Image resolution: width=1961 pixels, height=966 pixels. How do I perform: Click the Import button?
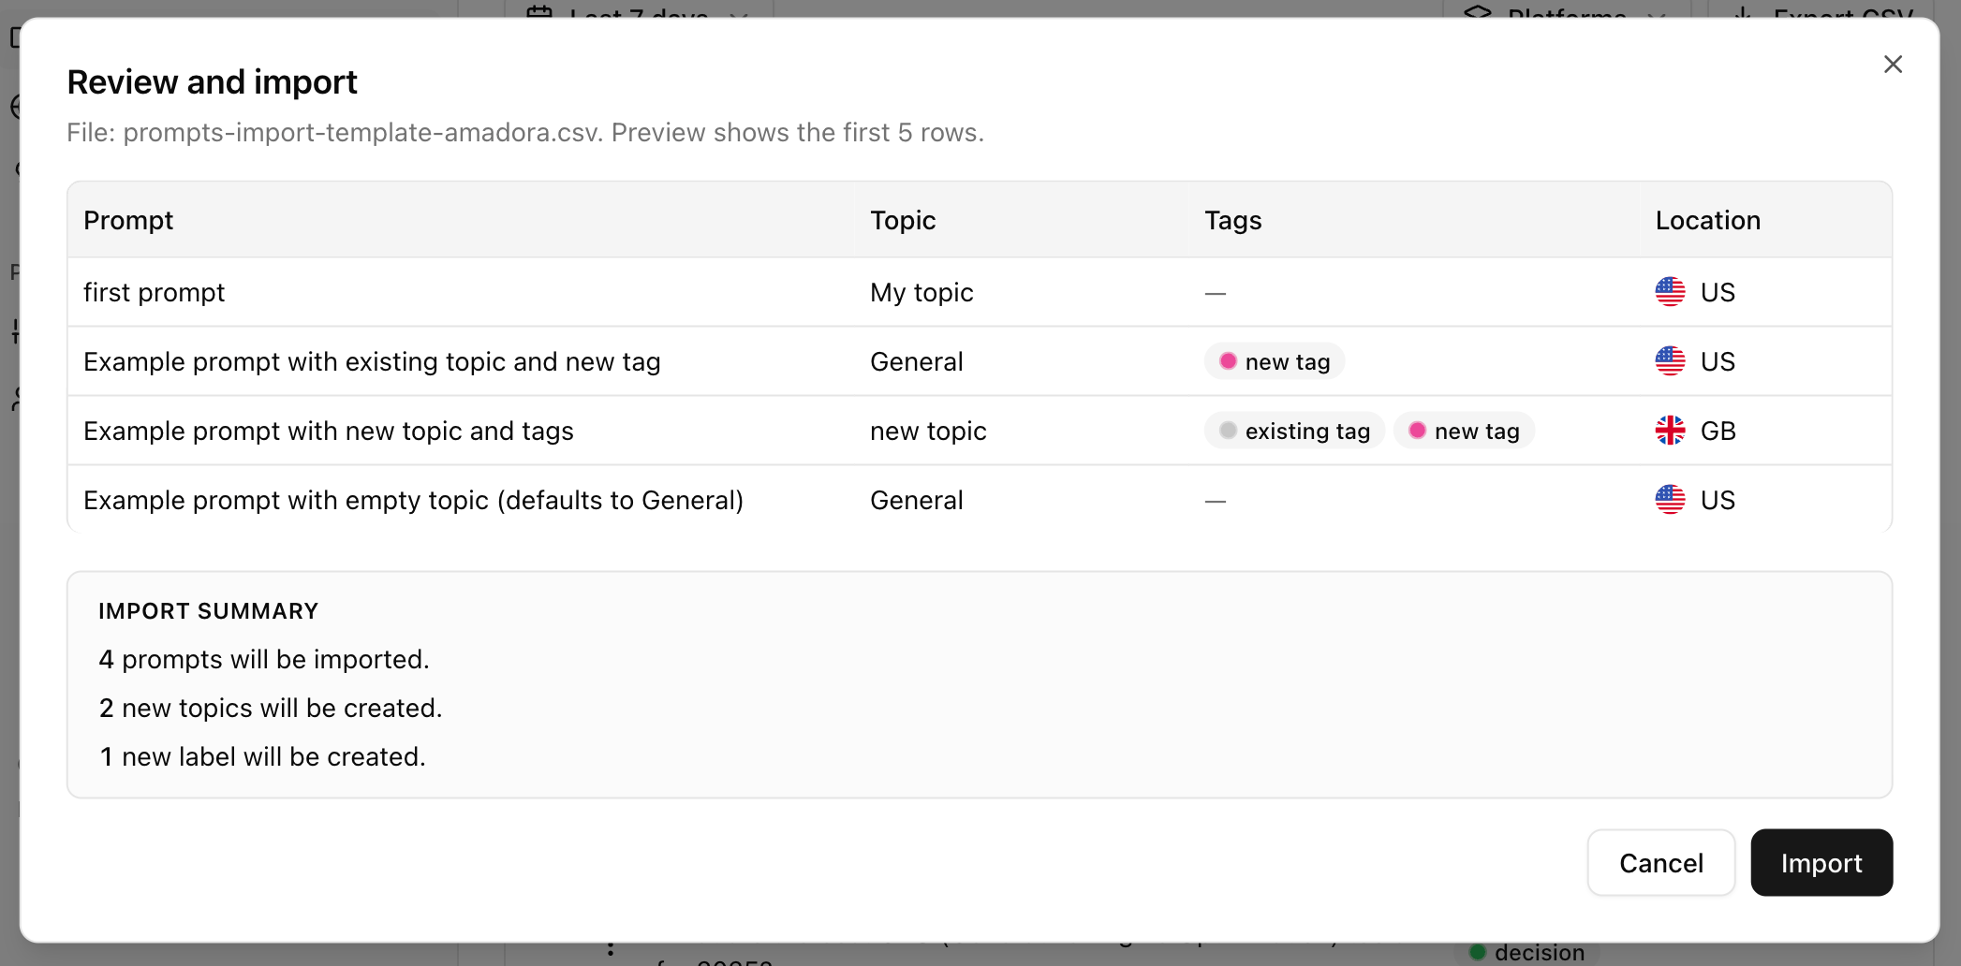(x=1821, y=862)
